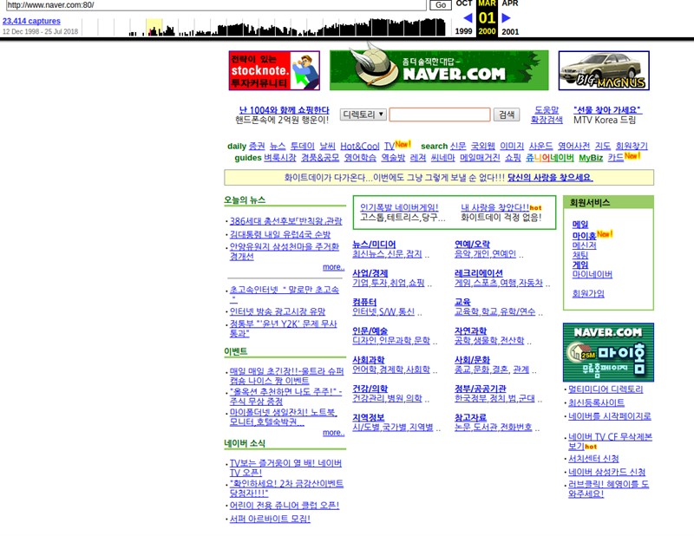694x536 pixels.
Task: Open 마이홈 link in 회원서비스 box
Action: pos(584,236)
